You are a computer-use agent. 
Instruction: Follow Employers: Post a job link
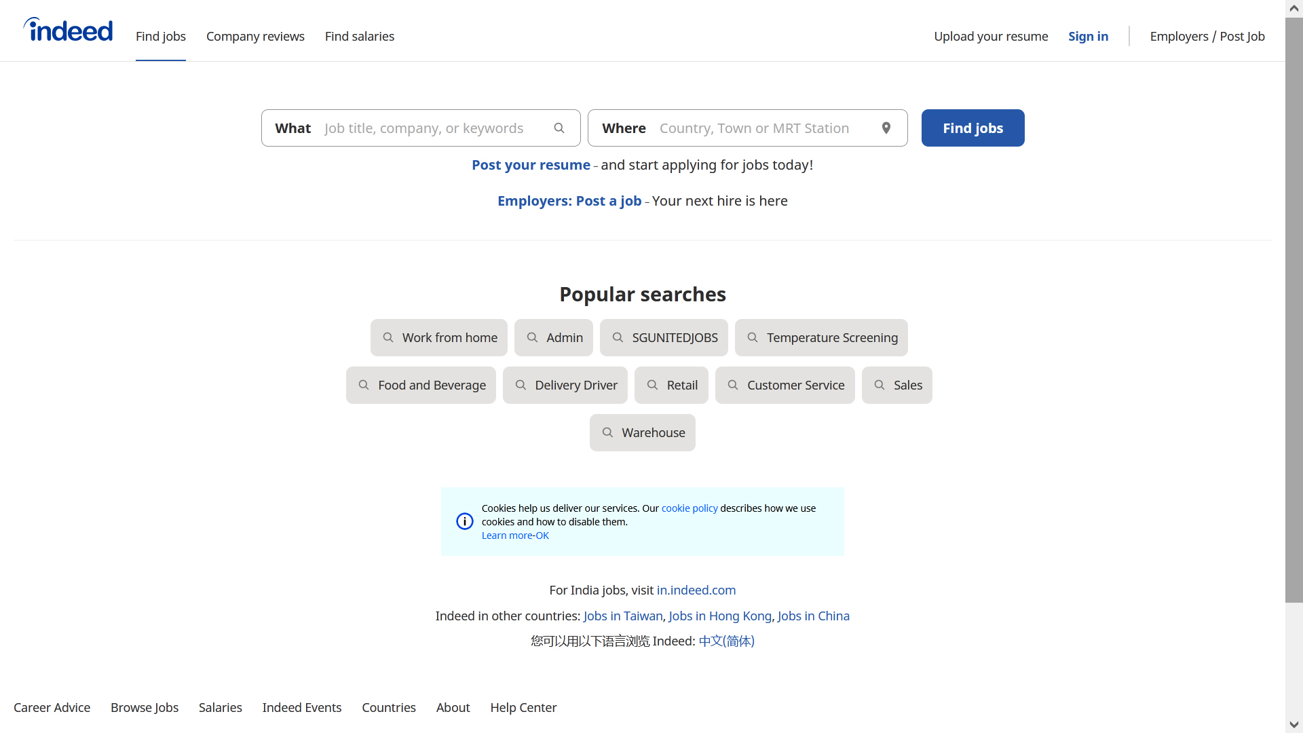click(569, 201)
